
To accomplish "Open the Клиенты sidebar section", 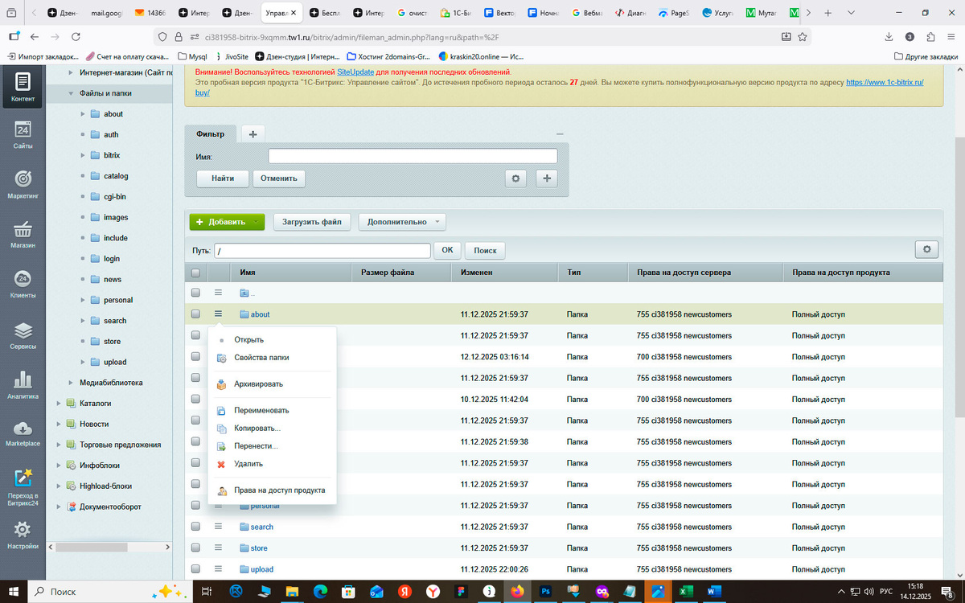I will coord(23,283).
